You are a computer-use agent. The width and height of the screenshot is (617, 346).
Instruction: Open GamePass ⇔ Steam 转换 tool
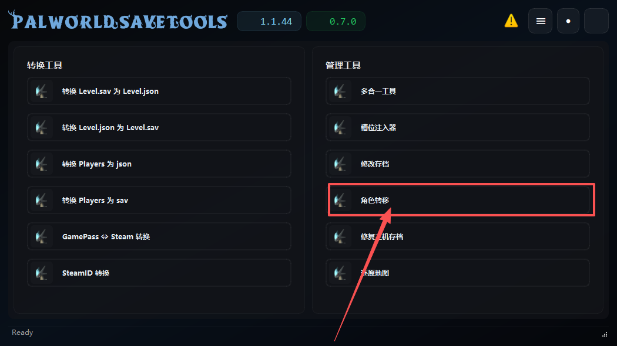click(159, 236)
